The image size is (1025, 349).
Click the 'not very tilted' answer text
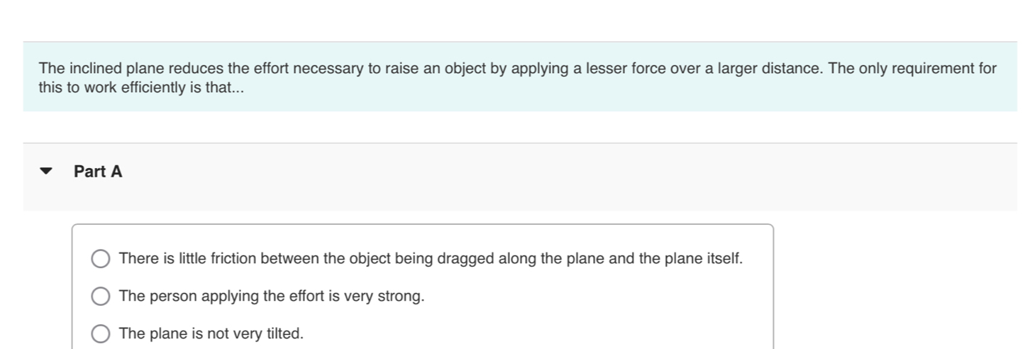pos(211,333)
